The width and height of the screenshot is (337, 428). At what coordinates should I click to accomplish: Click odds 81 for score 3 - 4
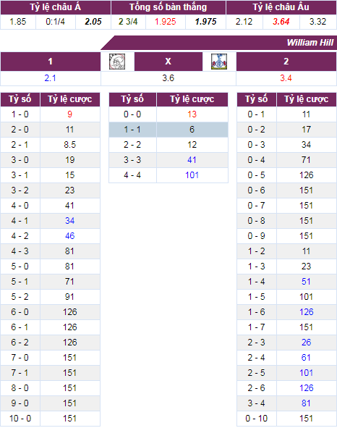pos(306,403)
